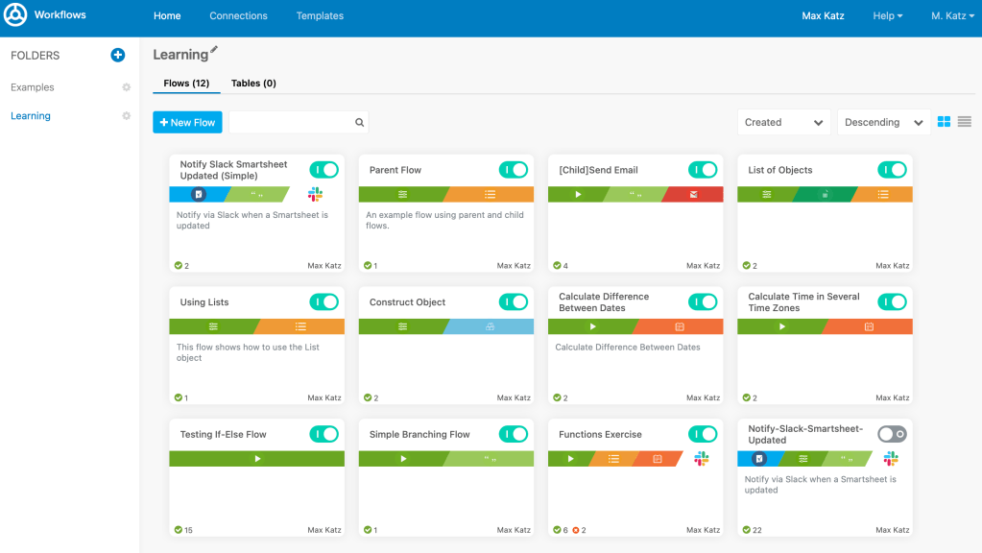Viewport: 982px width, 553px height.
Task: Click the gear icon next to Learning folder
Action: point(126,116)
